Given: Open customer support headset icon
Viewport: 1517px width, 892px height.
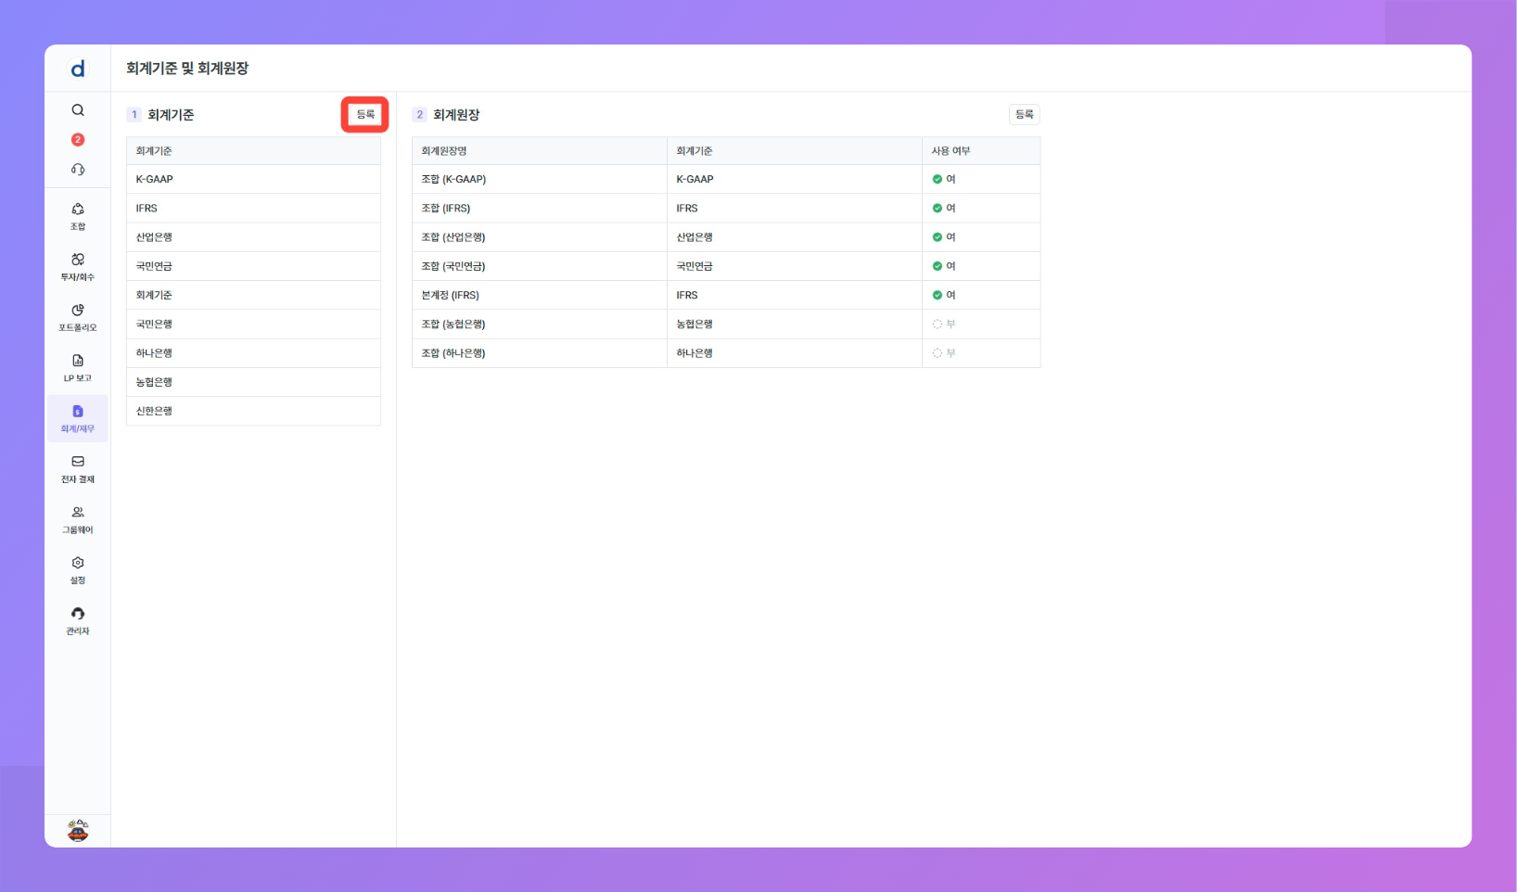Looking at the screenshot, I should 78,170.
